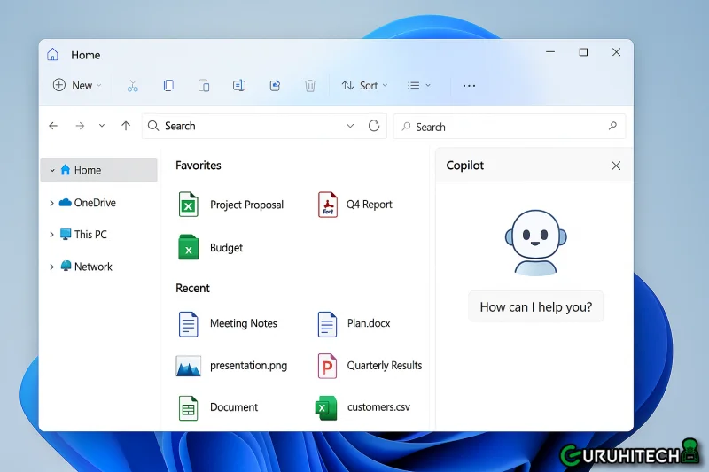The height and width of the screenshot is (472, 709).
Task: Click the Quarterly Results PowerPoint icon
Action: pos(327,366)
